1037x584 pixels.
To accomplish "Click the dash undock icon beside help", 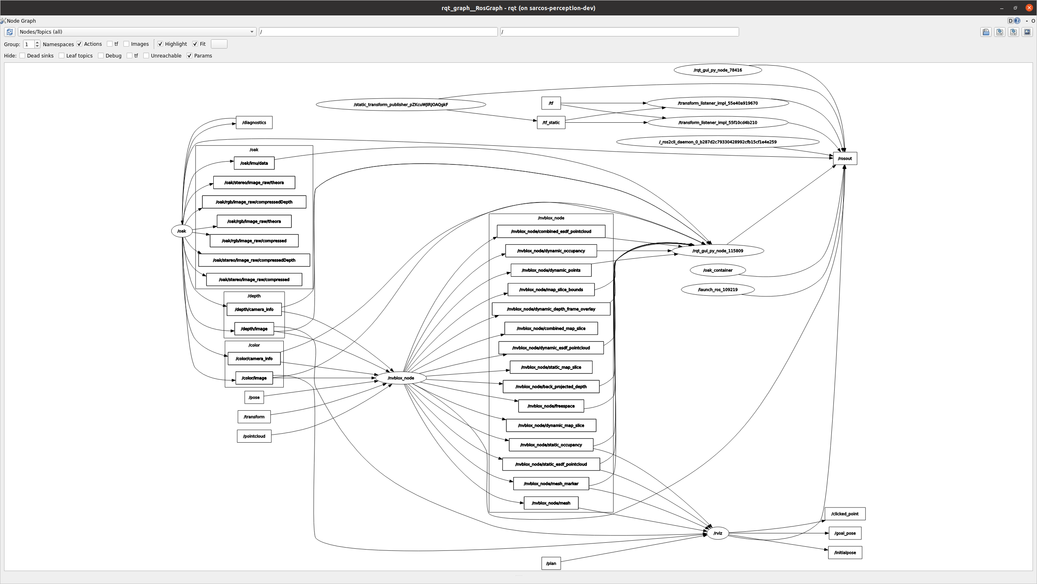I will coord(1026,21).
